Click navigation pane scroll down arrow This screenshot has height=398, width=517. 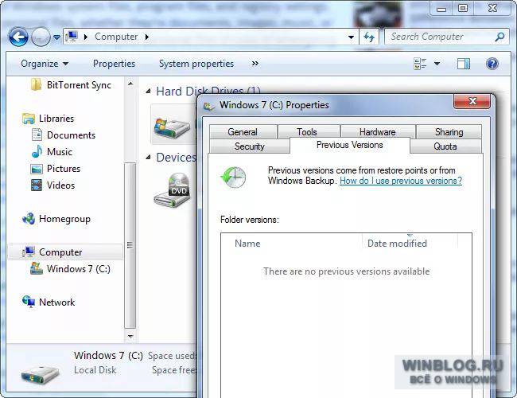pos(130,336)
